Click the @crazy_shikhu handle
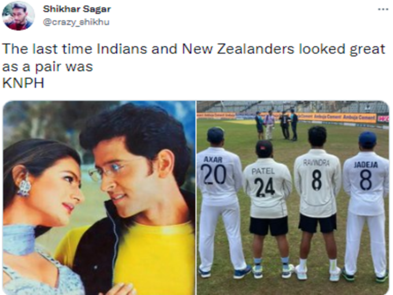The width and height of the screenshot is (393, 295). (x=76, y=22)
